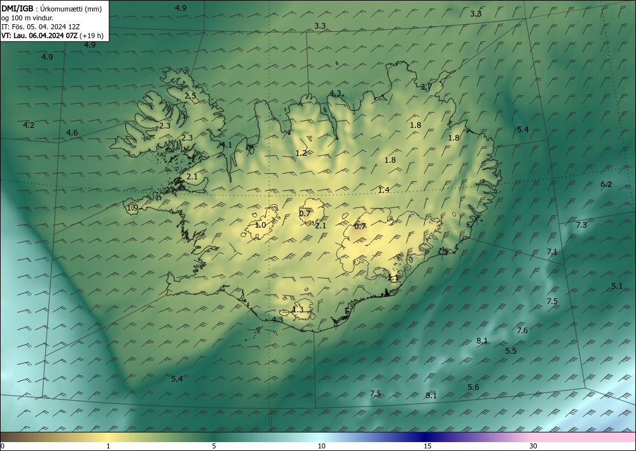Click the 7.3 value east of Iceland
The height and width of the screenshot is (451, 636).
[581, 225]
